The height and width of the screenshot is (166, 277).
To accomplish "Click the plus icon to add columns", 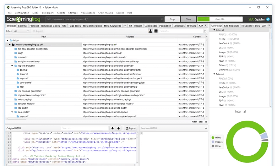I will [207, 36].
